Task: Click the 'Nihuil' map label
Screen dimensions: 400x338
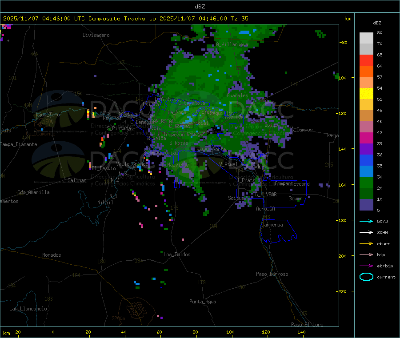Action: 105,203
